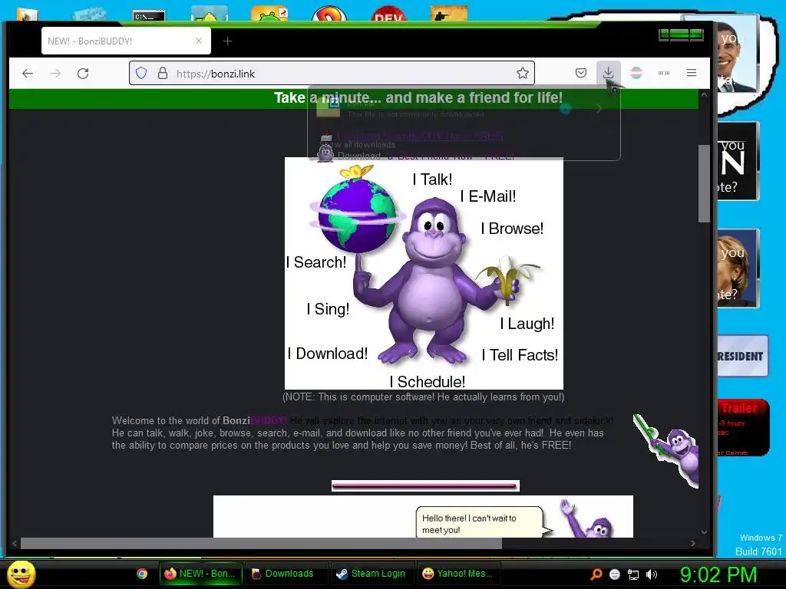Open the Pocket save icon
Image resolution: width=786 pixels, height=589 pixels.
pyautogui.click(x=581, y=73)
